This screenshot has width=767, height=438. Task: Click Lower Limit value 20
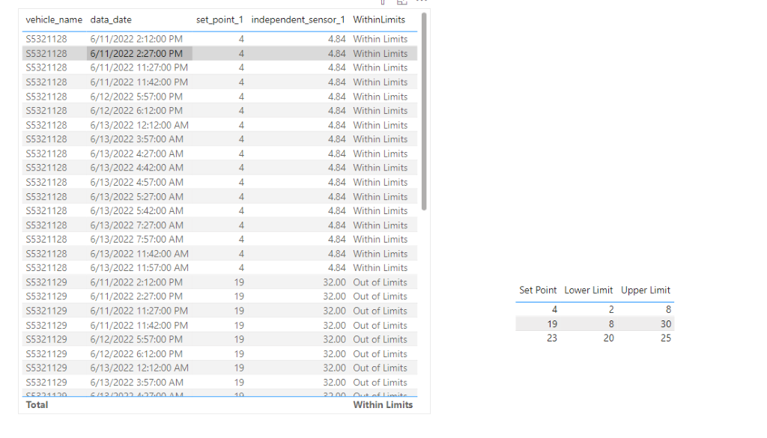(608, 338)
